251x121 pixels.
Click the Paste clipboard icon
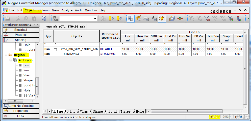tap(34, 18)
